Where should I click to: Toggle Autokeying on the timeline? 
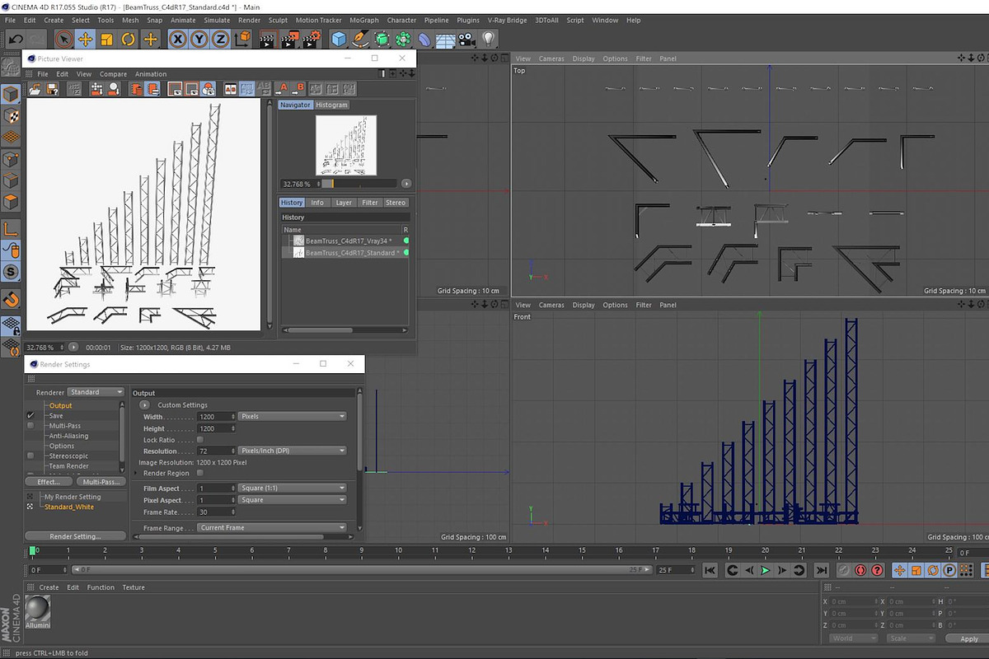[860, 570]
